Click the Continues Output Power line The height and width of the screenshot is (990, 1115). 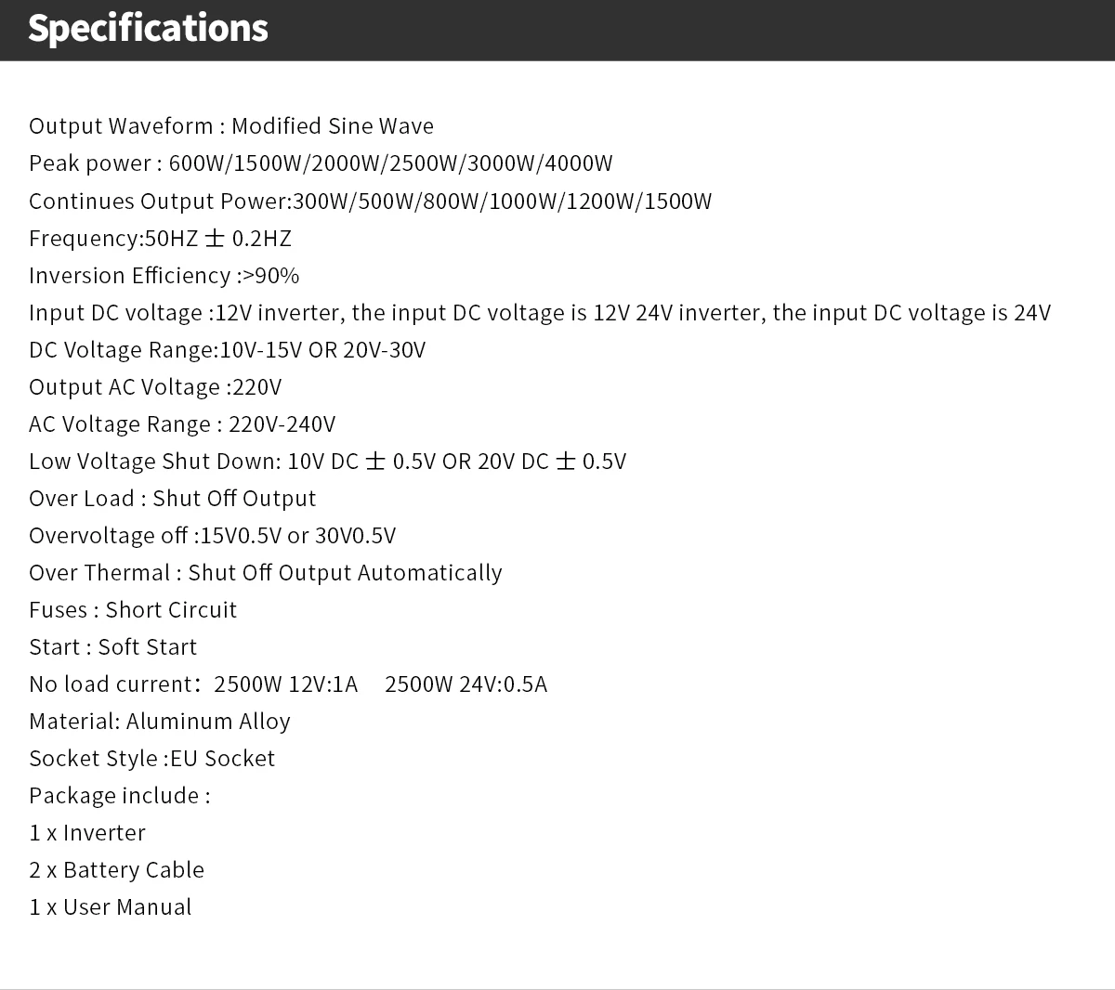tap(370, 201)
